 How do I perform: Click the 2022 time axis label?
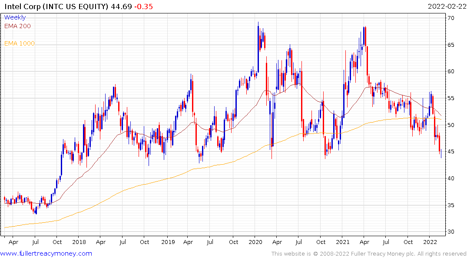pyautogui.click(x=430, y=242)
